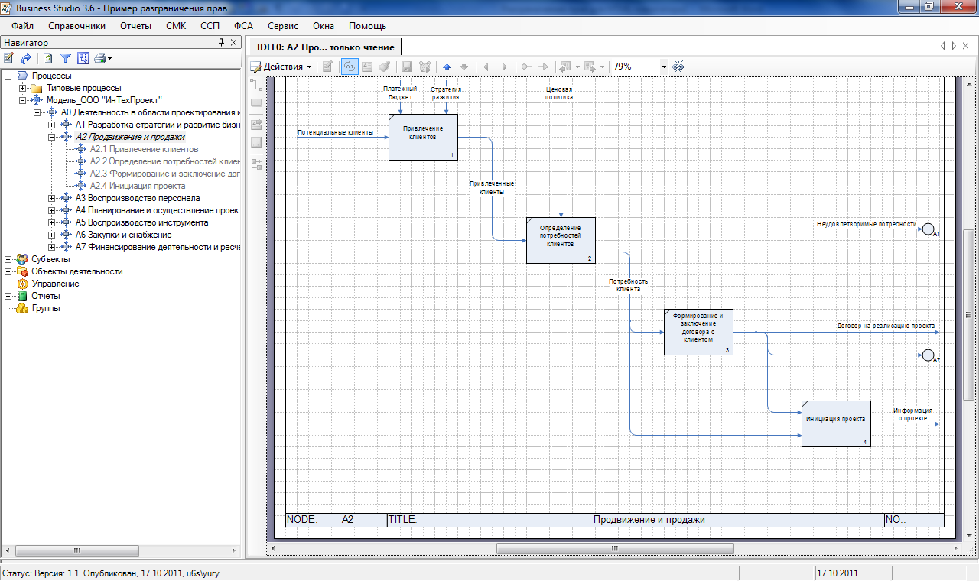
Task: Click the horizontal scrollbar thumb below diagram
Action: pos(614,548)
